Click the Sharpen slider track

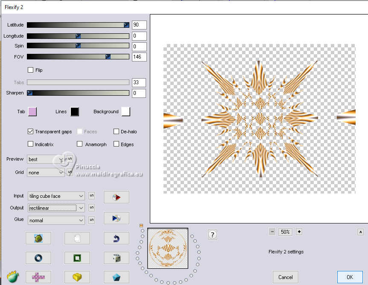(78, 93)
